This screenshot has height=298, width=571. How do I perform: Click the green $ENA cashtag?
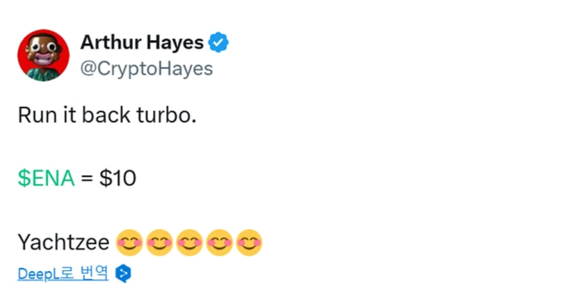[46, 178]
